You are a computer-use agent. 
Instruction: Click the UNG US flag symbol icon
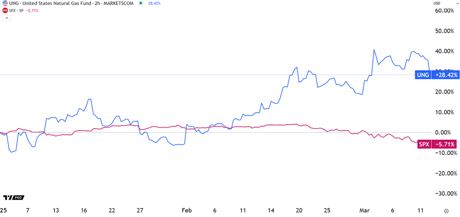tap(5, 3)
